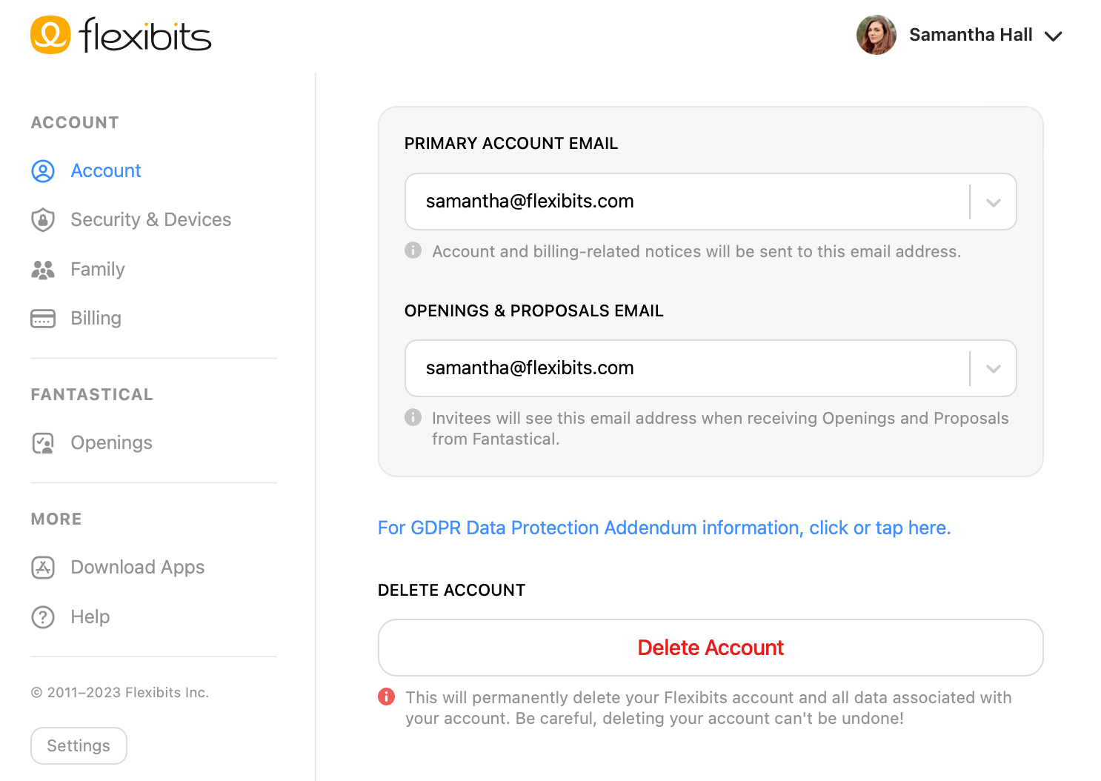Open the Help page
The width and height of the screenshot is (1101, 781).
90,617
